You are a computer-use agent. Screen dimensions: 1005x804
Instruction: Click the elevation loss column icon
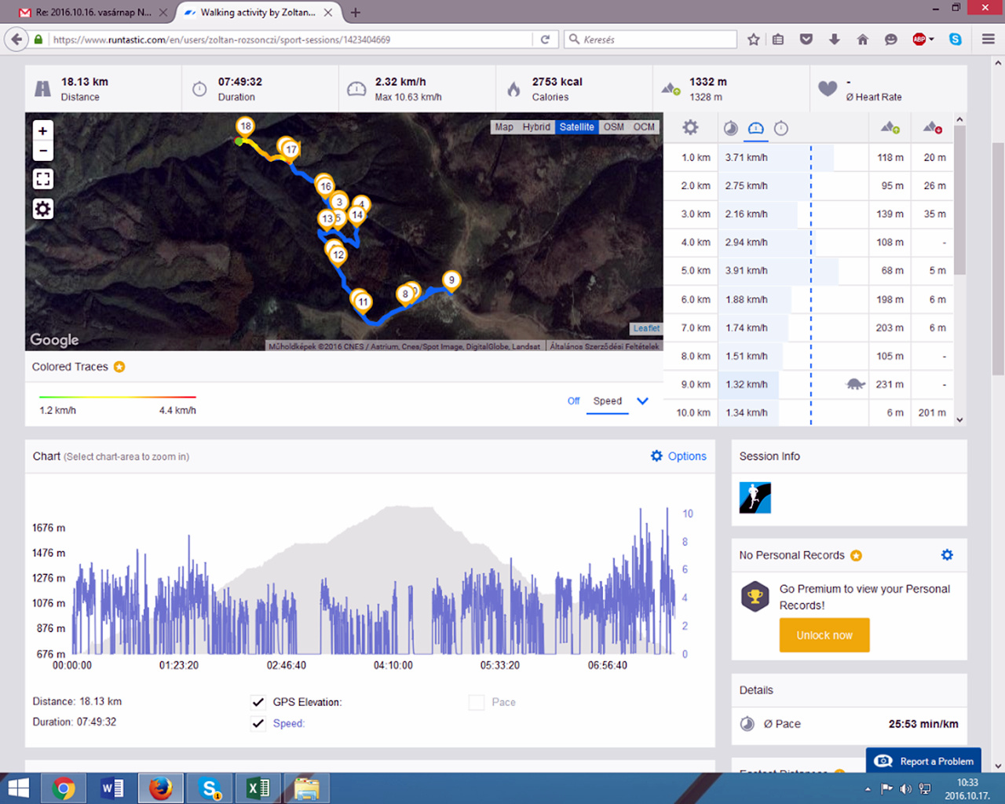(x=933, y=127)
